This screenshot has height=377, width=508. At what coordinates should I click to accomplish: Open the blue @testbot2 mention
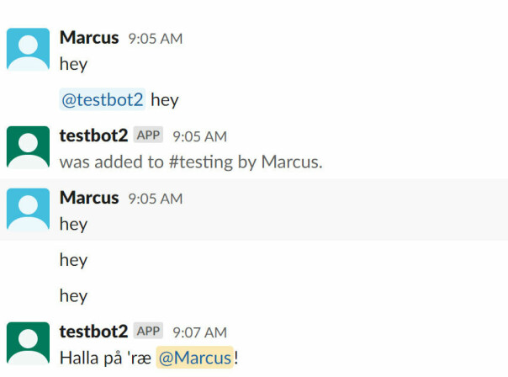(x=103, y=99)
